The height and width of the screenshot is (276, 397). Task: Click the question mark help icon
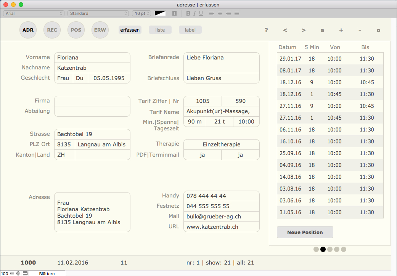click(266, 30)
